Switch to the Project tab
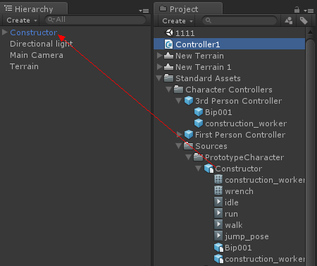This screenshot has height=266, width=317. [188, 9]
